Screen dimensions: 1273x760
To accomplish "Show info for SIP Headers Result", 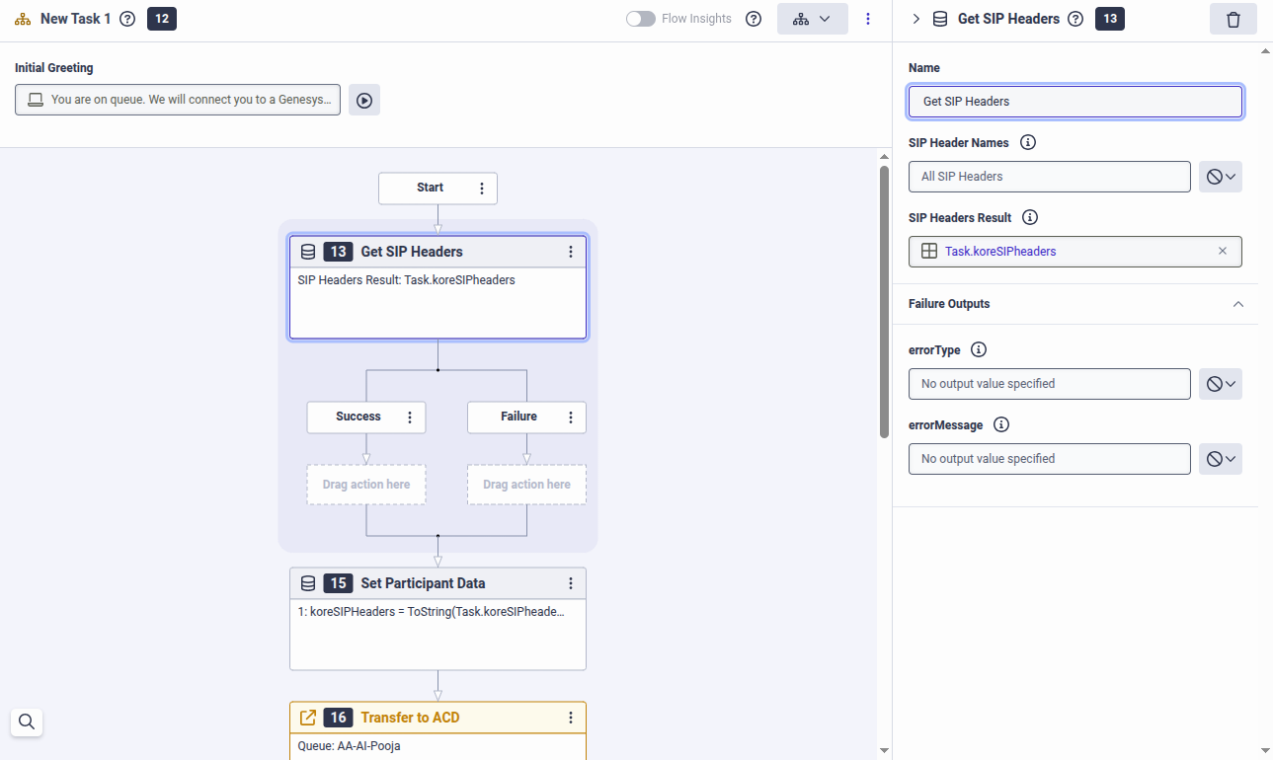I will pyautogui.click(x=1030, y=217).
